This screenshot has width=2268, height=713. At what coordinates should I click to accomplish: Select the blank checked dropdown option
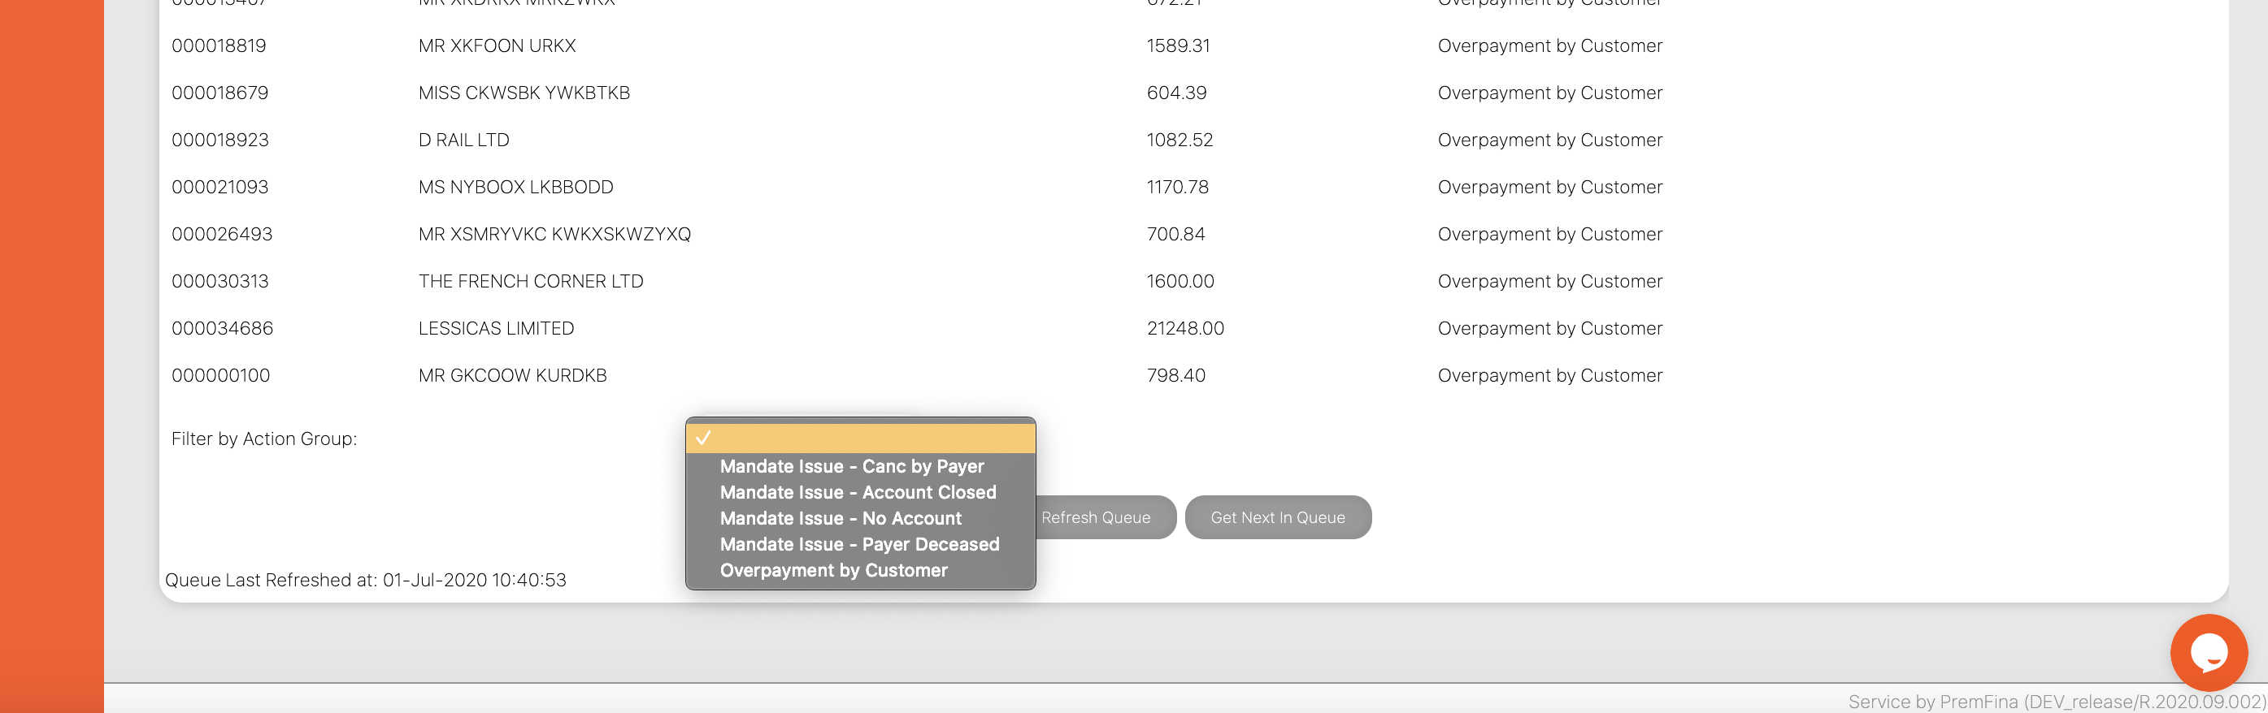click(860, 438)
